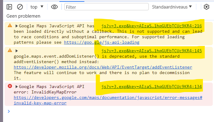Open source link ending in :134
The width and height of the screenshot is (214, 122).
tap(152, 87)
